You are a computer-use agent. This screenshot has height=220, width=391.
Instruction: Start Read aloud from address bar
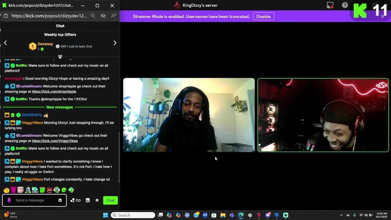tap(114, 16)
